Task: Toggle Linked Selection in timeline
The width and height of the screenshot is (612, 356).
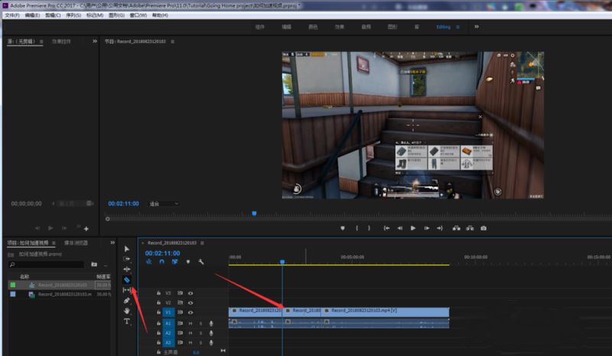Action: 175,262
